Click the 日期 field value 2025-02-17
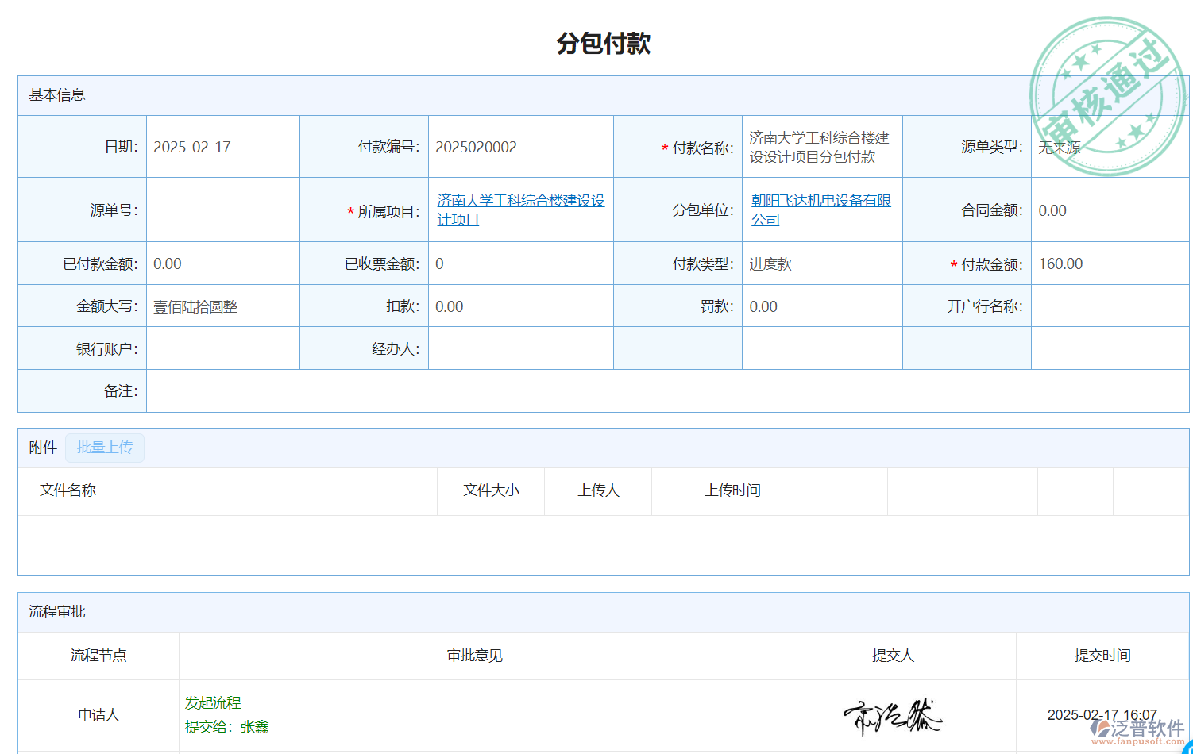 point(192,148)
